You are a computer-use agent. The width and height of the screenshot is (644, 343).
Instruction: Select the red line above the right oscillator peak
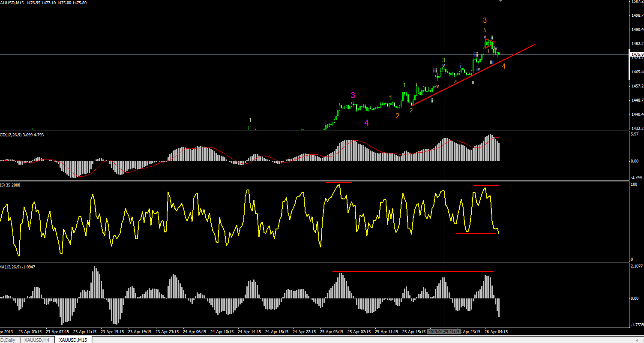(x=486, y=185)
